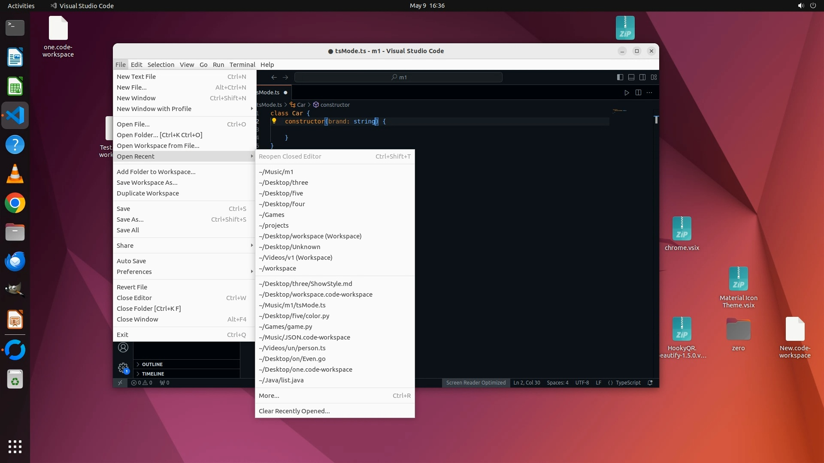Select ~/Desktop/three from recent list
This screenshot has height=463, width=824.
pyautogui.click(x=283, y=183)
